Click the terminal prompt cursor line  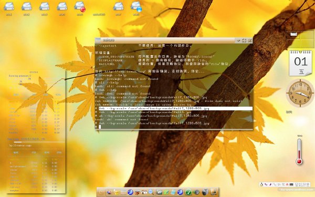tap(174, 127)
